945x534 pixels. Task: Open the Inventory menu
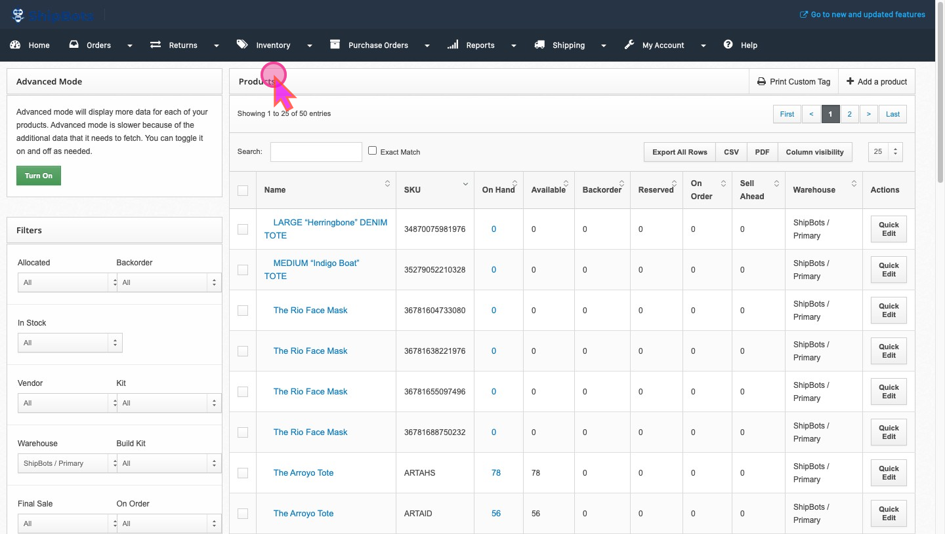coord(274,45)
